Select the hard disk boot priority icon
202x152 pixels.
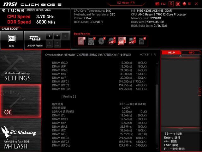coord(81,41)
